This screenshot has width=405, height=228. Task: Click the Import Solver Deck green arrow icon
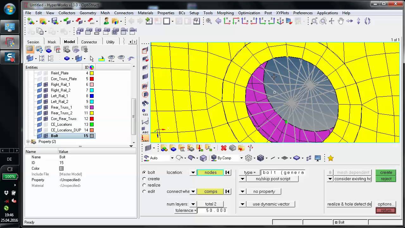[67, 21]
